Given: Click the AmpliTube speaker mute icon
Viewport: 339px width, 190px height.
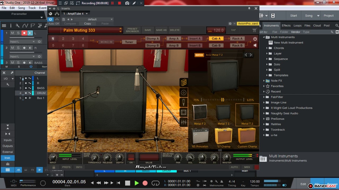Looking at the screenshot, I should point(255,45).
